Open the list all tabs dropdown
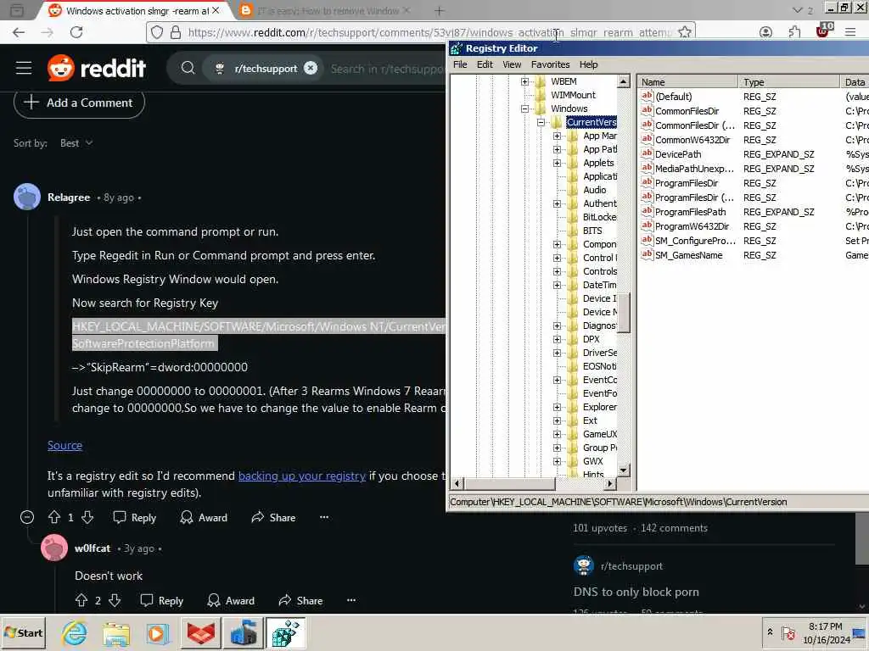 (x=798, y=10)
